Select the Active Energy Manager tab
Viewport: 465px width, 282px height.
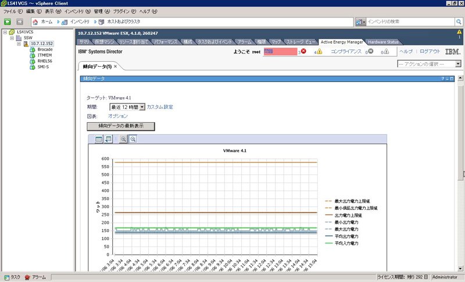342,42
